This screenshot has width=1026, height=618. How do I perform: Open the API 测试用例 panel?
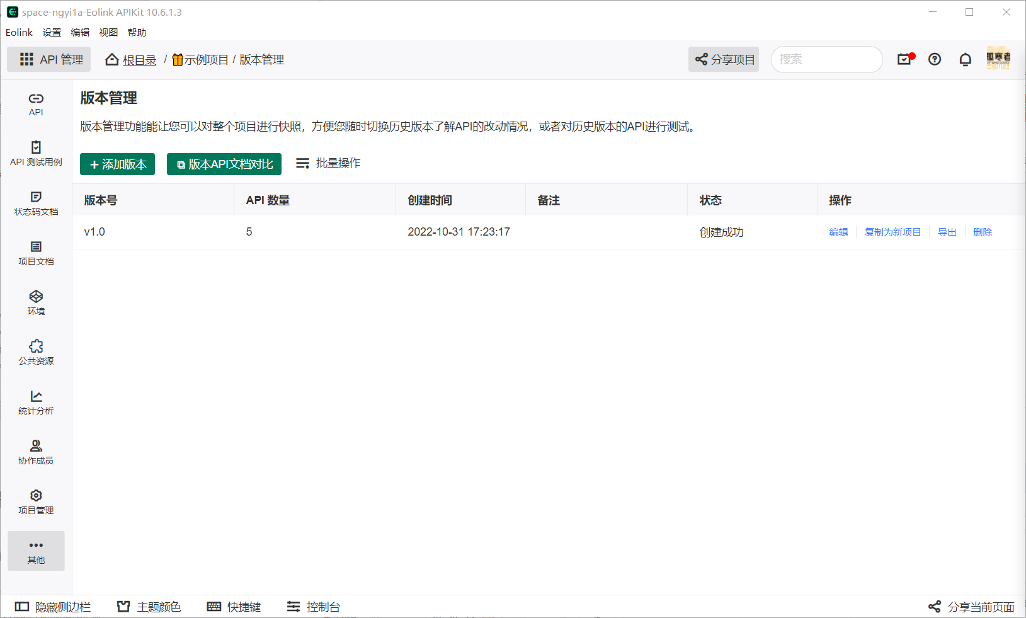pyautogui.click(x=36, y=153)
